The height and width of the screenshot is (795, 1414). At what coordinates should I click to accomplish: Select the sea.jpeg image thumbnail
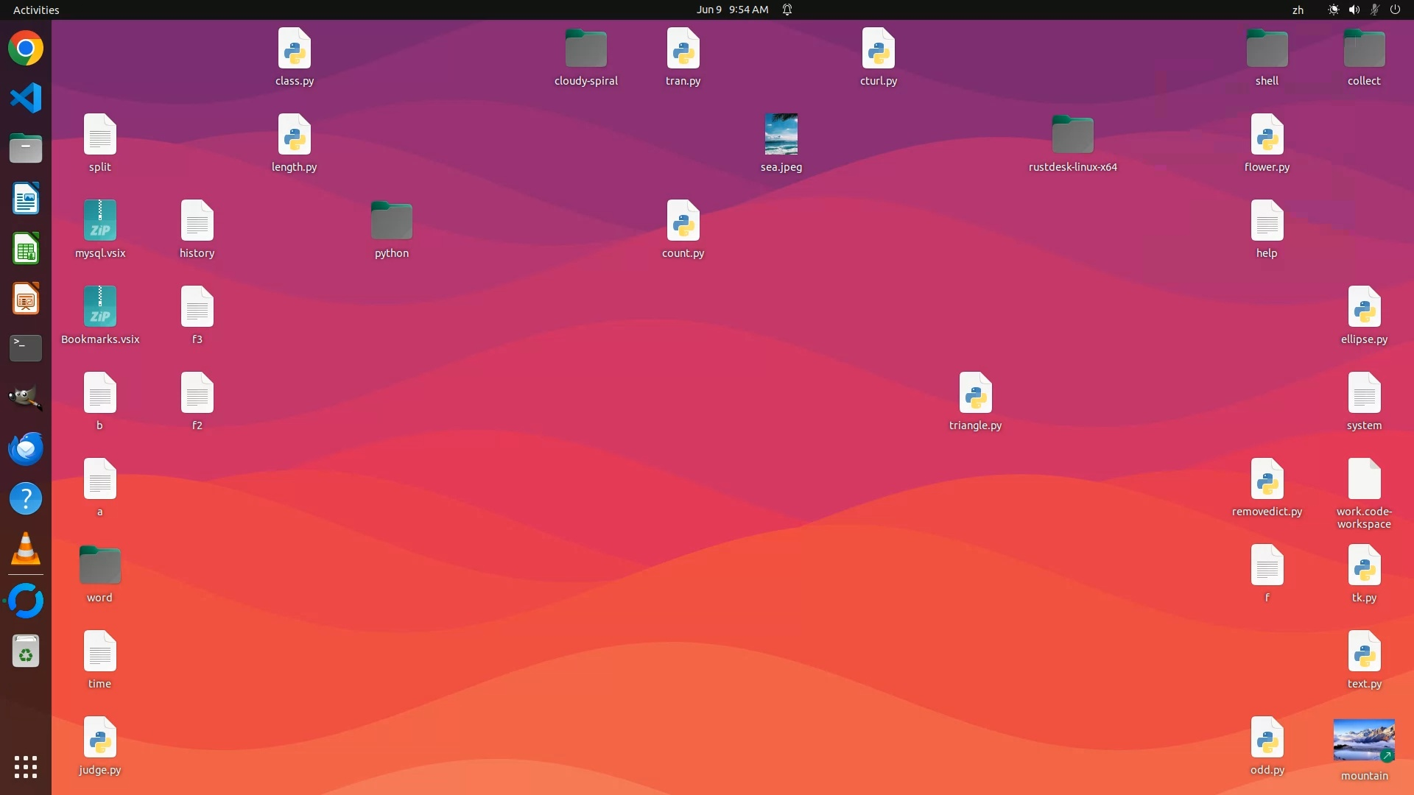point(781,134)
